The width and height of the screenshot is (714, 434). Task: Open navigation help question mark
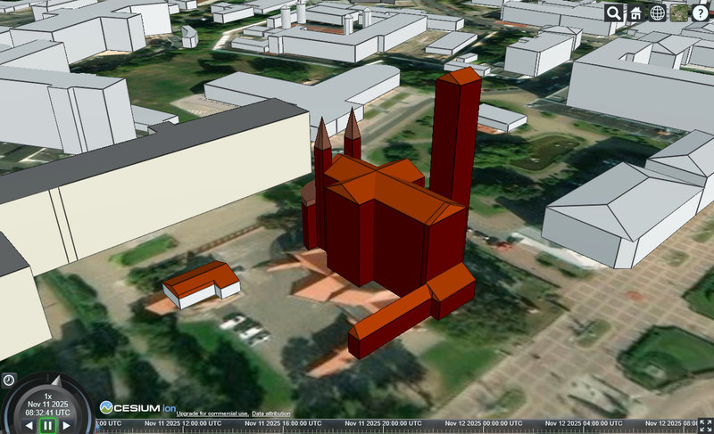pyautogui.click(x=701, y=12)
